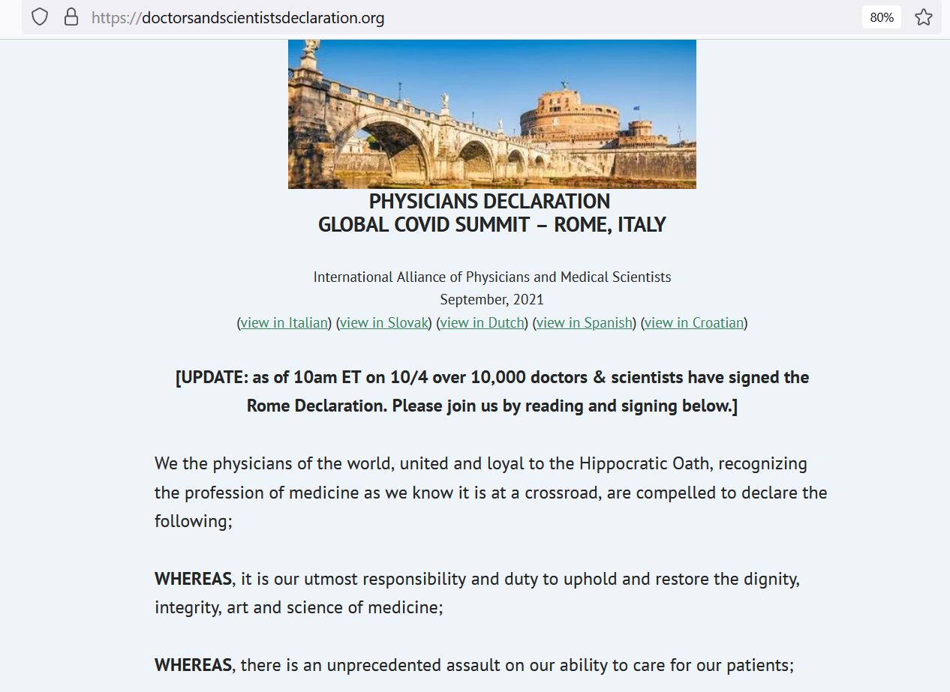The width and height of the screenshot is (950, 692).
Task: Click the WHEREAS dignity and integrity paragraph
Action: [477, 592]
